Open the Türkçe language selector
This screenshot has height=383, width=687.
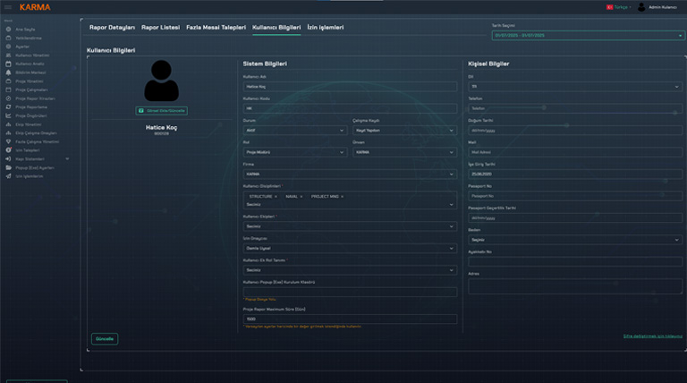pyautogui.click(x=620, y=7)
